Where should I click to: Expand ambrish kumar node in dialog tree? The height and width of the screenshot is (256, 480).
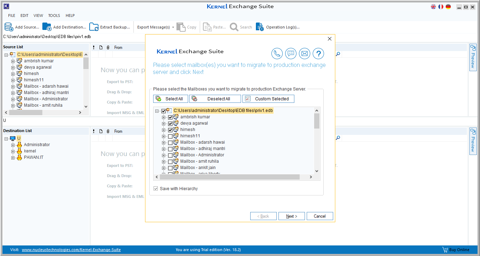(163, 117)
